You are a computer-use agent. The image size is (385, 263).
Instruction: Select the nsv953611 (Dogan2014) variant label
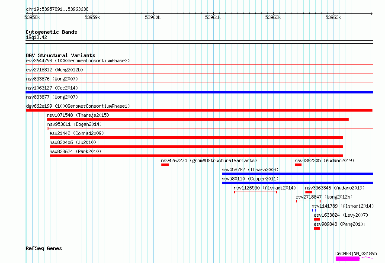(x=74, y=124)
